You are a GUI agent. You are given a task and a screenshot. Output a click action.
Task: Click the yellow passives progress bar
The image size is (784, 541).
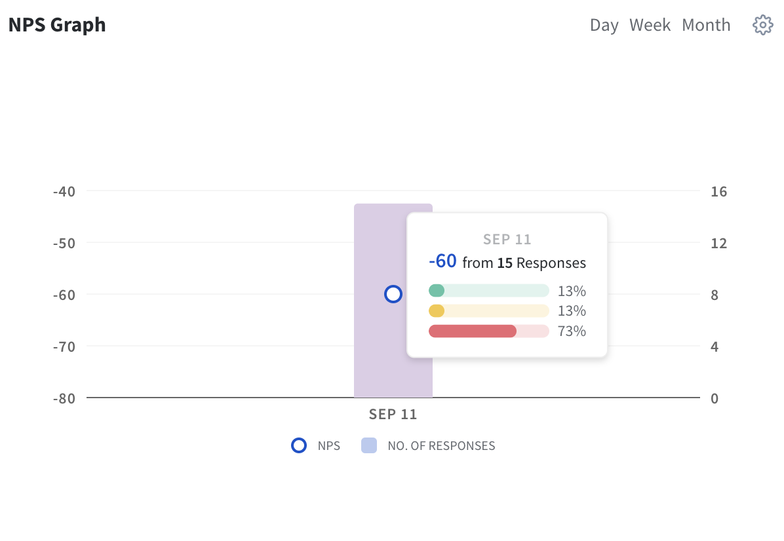[488, 311]
